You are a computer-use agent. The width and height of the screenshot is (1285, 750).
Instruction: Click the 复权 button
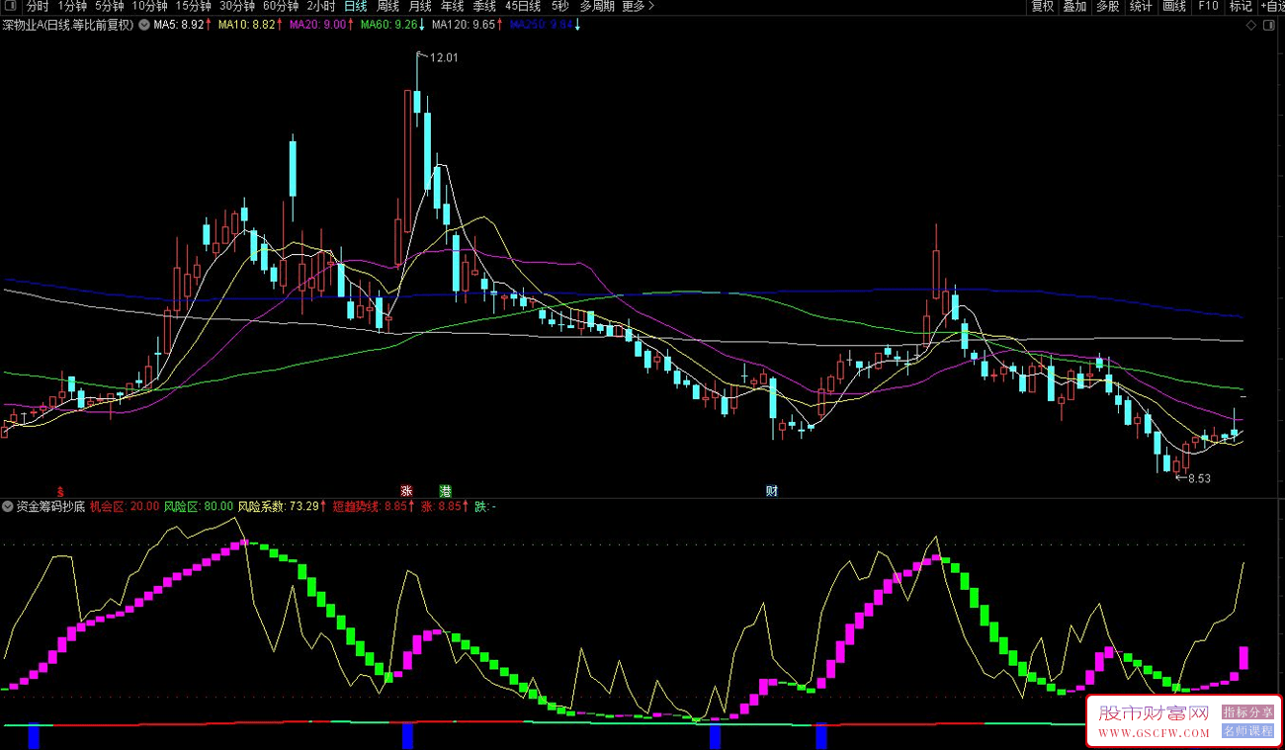tap(1043, 6)
